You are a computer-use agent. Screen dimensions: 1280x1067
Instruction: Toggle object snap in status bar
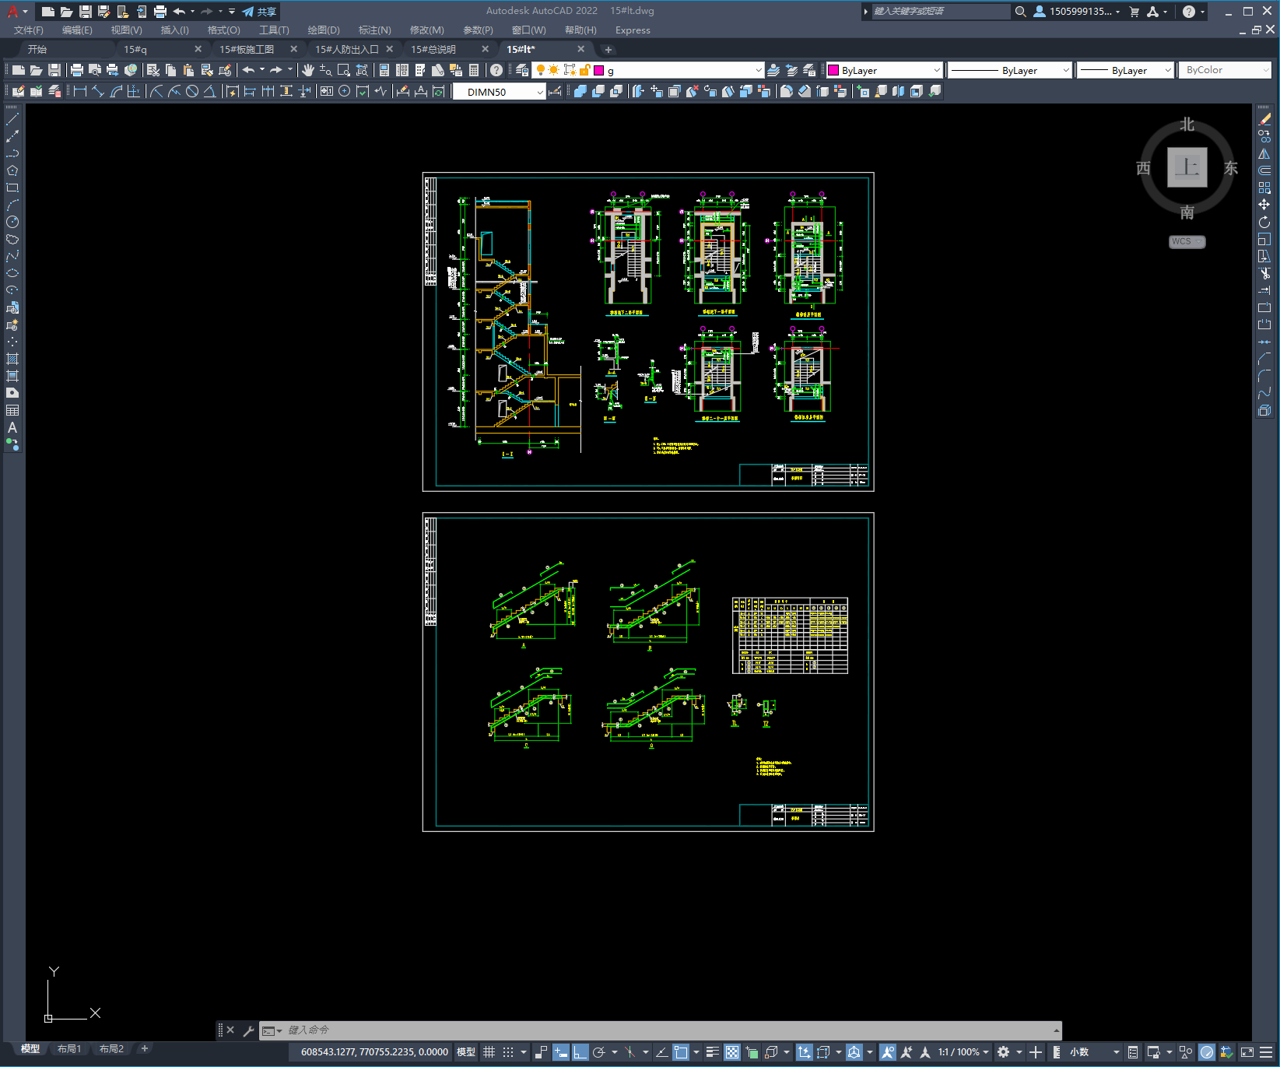(x=681, y=1052)
